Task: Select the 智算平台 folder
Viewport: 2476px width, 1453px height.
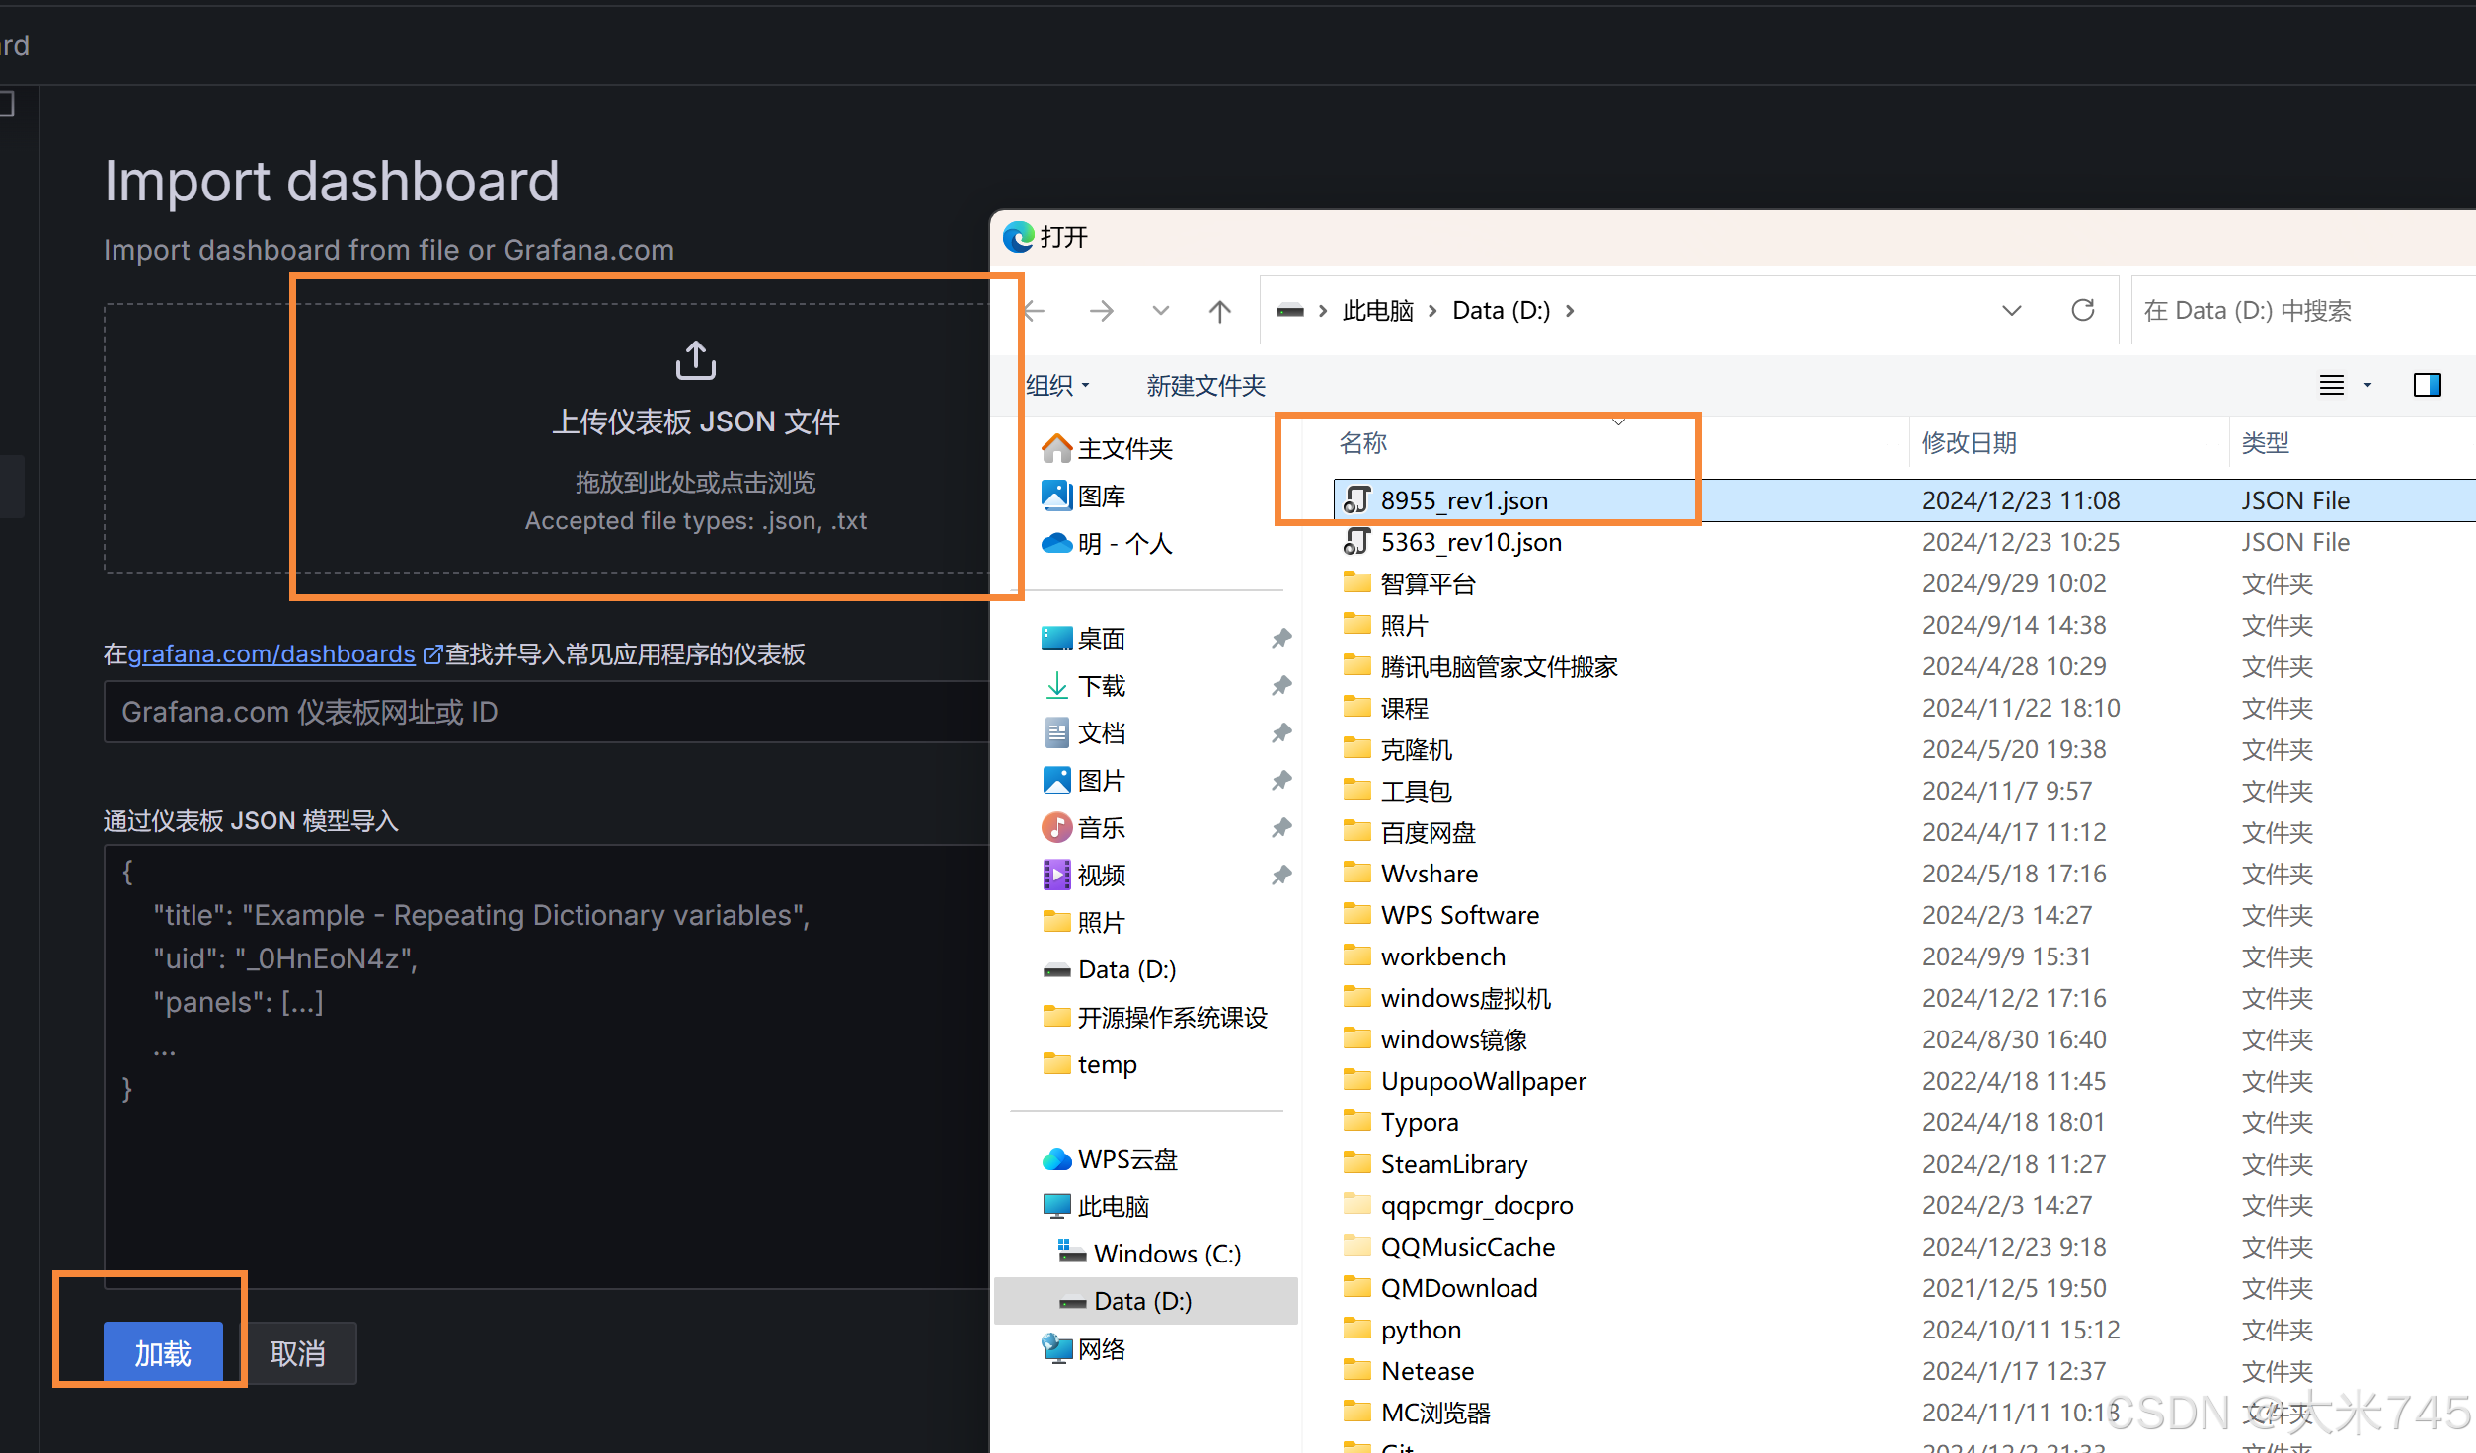Action: [x=1428, y=583]
